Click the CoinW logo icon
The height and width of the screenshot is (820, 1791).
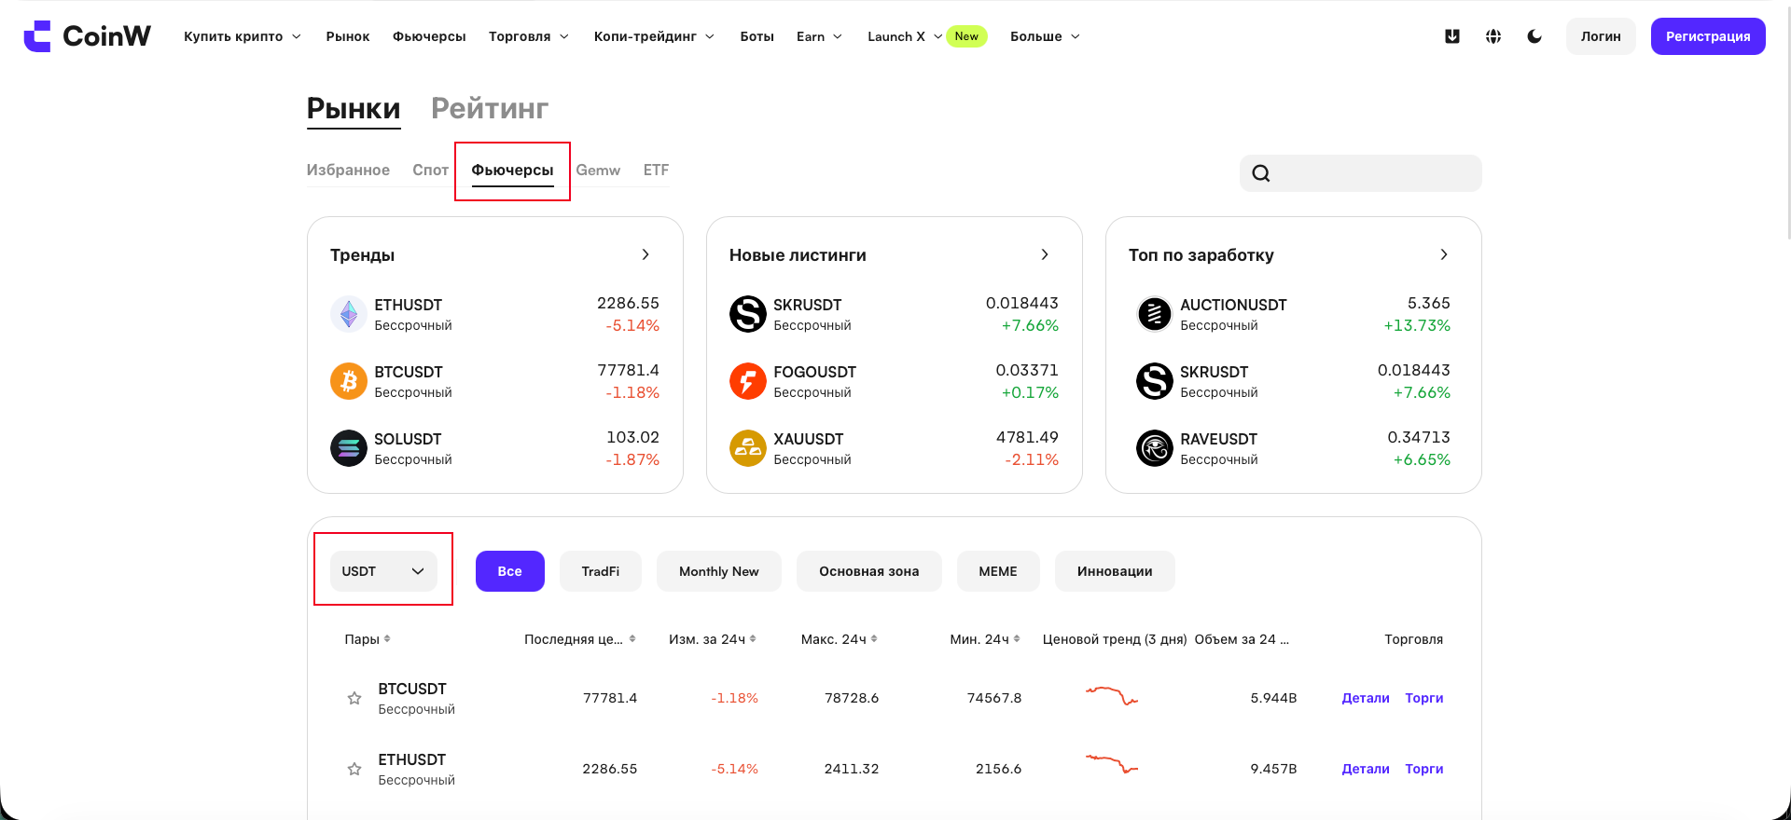[37, 36]
